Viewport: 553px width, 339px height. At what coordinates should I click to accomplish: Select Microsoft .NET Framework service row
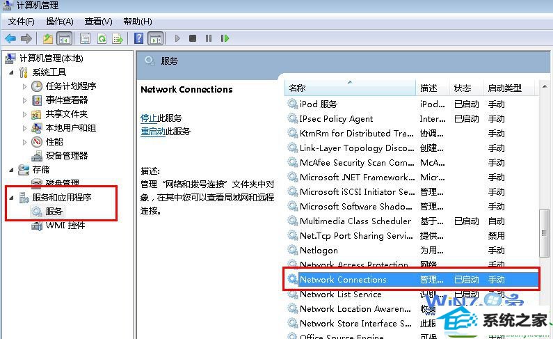[x=412, y=177]
